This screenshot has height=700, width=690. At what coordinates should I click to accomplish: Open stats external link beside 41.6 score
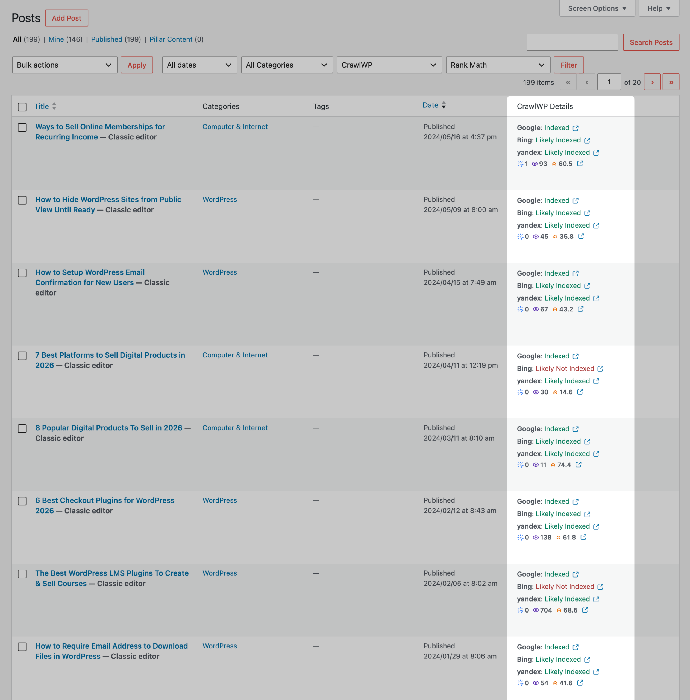coord(580,682)
